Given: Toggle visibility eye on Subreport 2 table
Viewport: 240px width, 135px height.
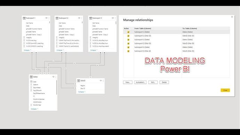Looking at the screenshot, I should click(x=79, y=18).
